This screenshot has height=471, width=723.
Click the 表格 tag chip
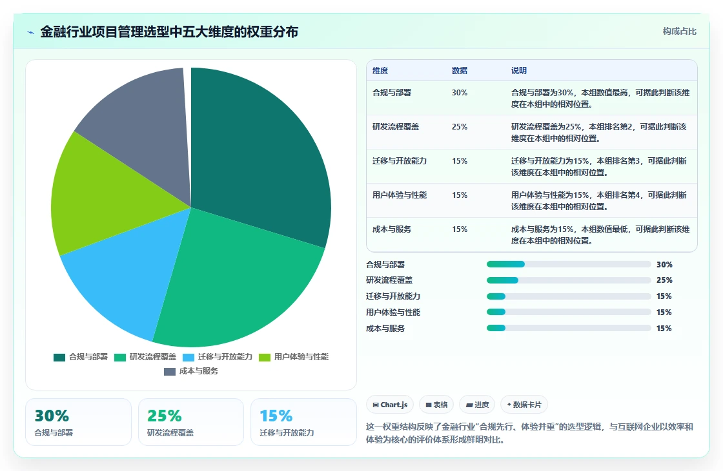436,405
